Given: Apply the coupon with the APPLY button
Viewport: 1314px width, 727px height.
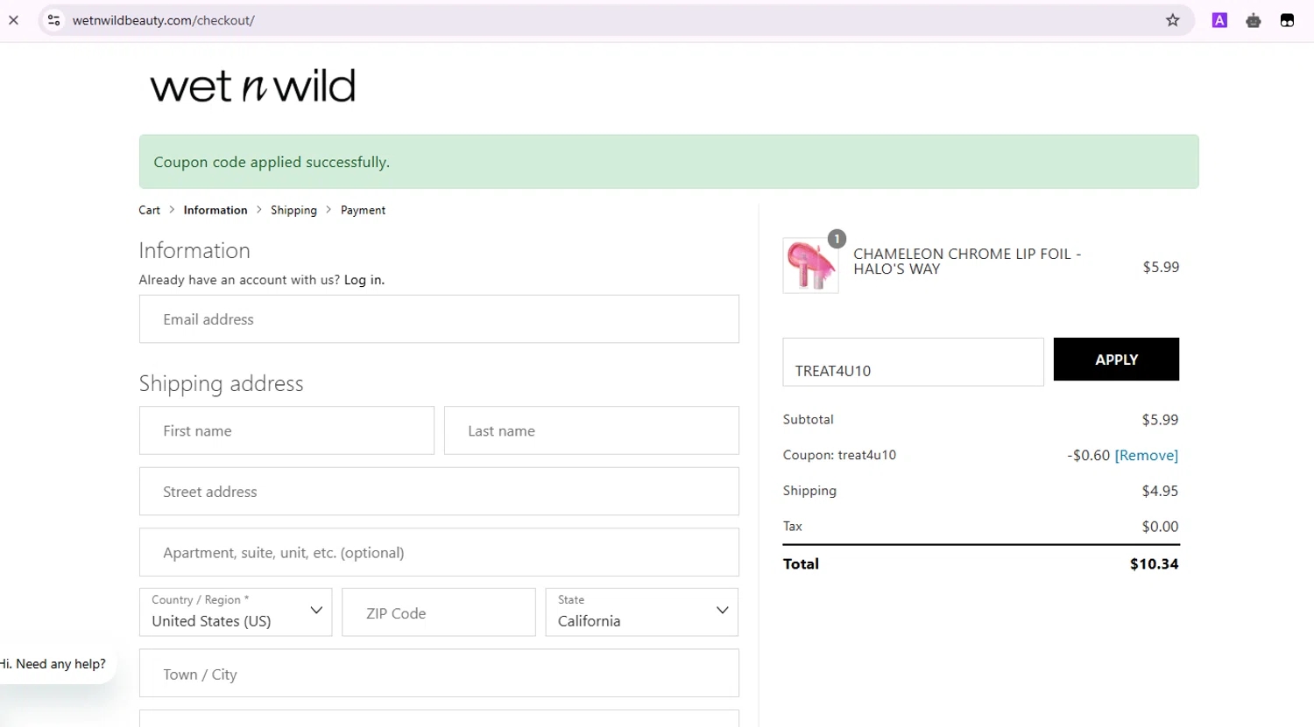Looking at the screenshot, I should coord(1116,360).
